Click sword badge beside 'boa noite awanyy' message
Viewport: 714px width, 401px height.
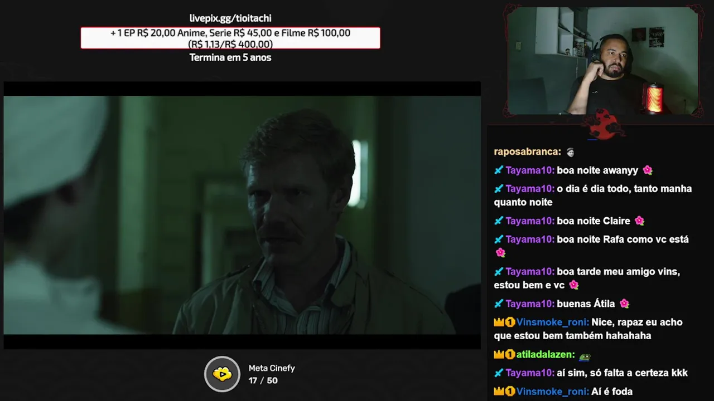click(x=499, y=170)
